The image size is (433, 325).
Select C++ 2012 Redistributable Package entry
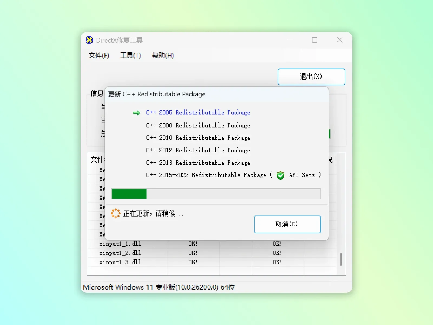[198, 150]
